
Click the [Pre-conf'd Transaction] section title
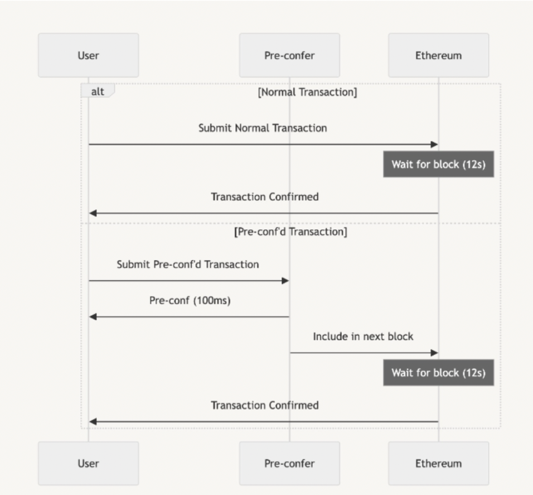(290, 232)
